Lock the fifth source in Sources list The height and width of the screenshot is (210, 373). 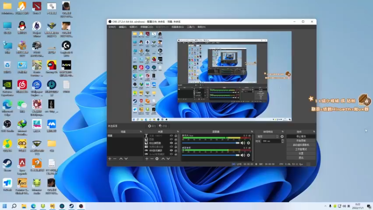(x=176, y=150)
